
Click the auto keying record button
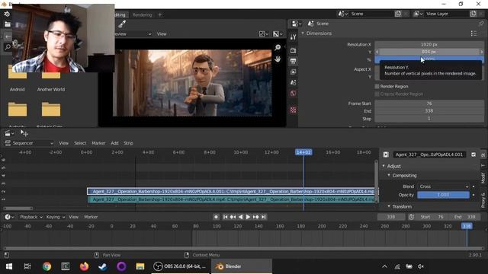[x=216, y=217]
